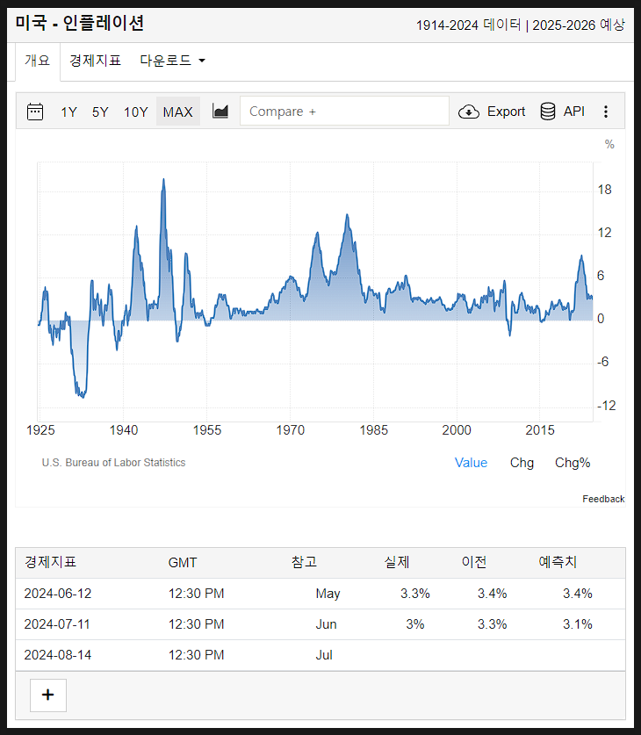Select the 2024-08-14 row date
The image size is (641, 735).
[x=58, y=655]
